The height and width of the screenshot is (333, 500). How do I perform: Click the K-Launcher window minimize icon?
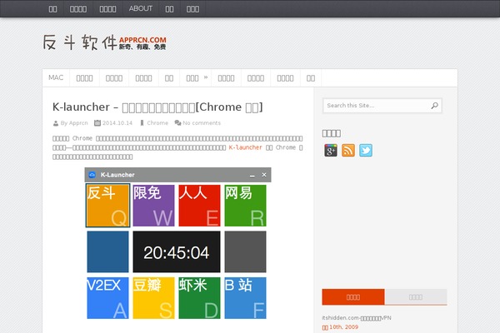pos(252,176)
